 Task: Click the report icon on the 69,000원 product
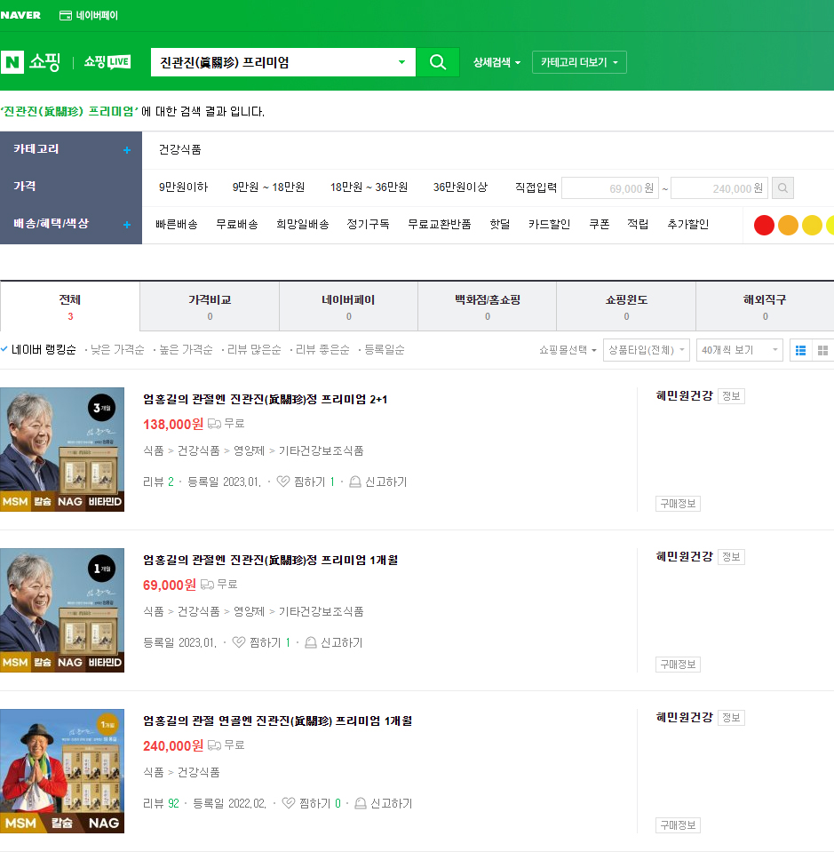tap(310, 643)
